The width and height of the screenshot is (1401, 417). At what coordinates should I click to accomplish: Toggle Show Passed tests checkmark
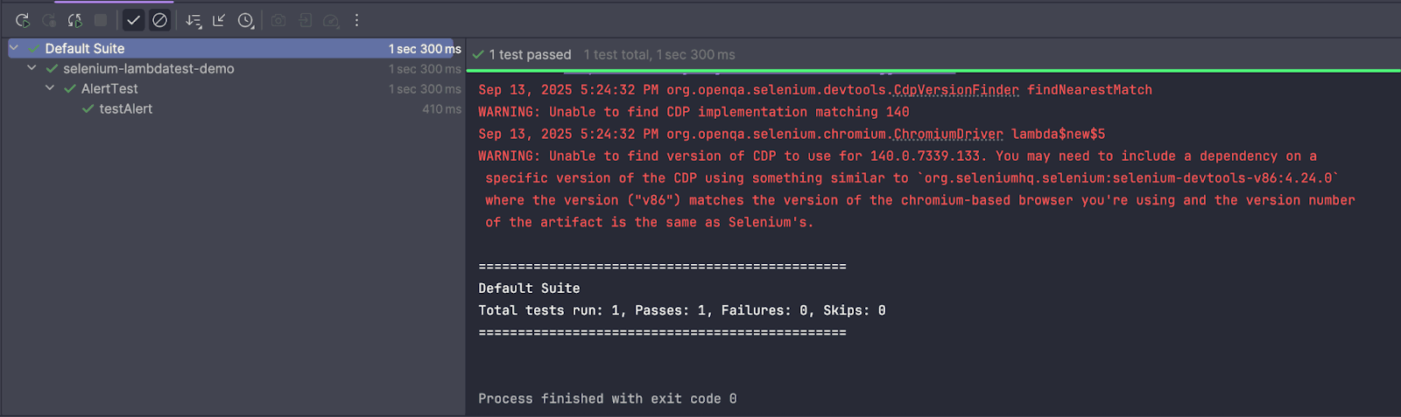pyautogui.click(x=133, y=20)
